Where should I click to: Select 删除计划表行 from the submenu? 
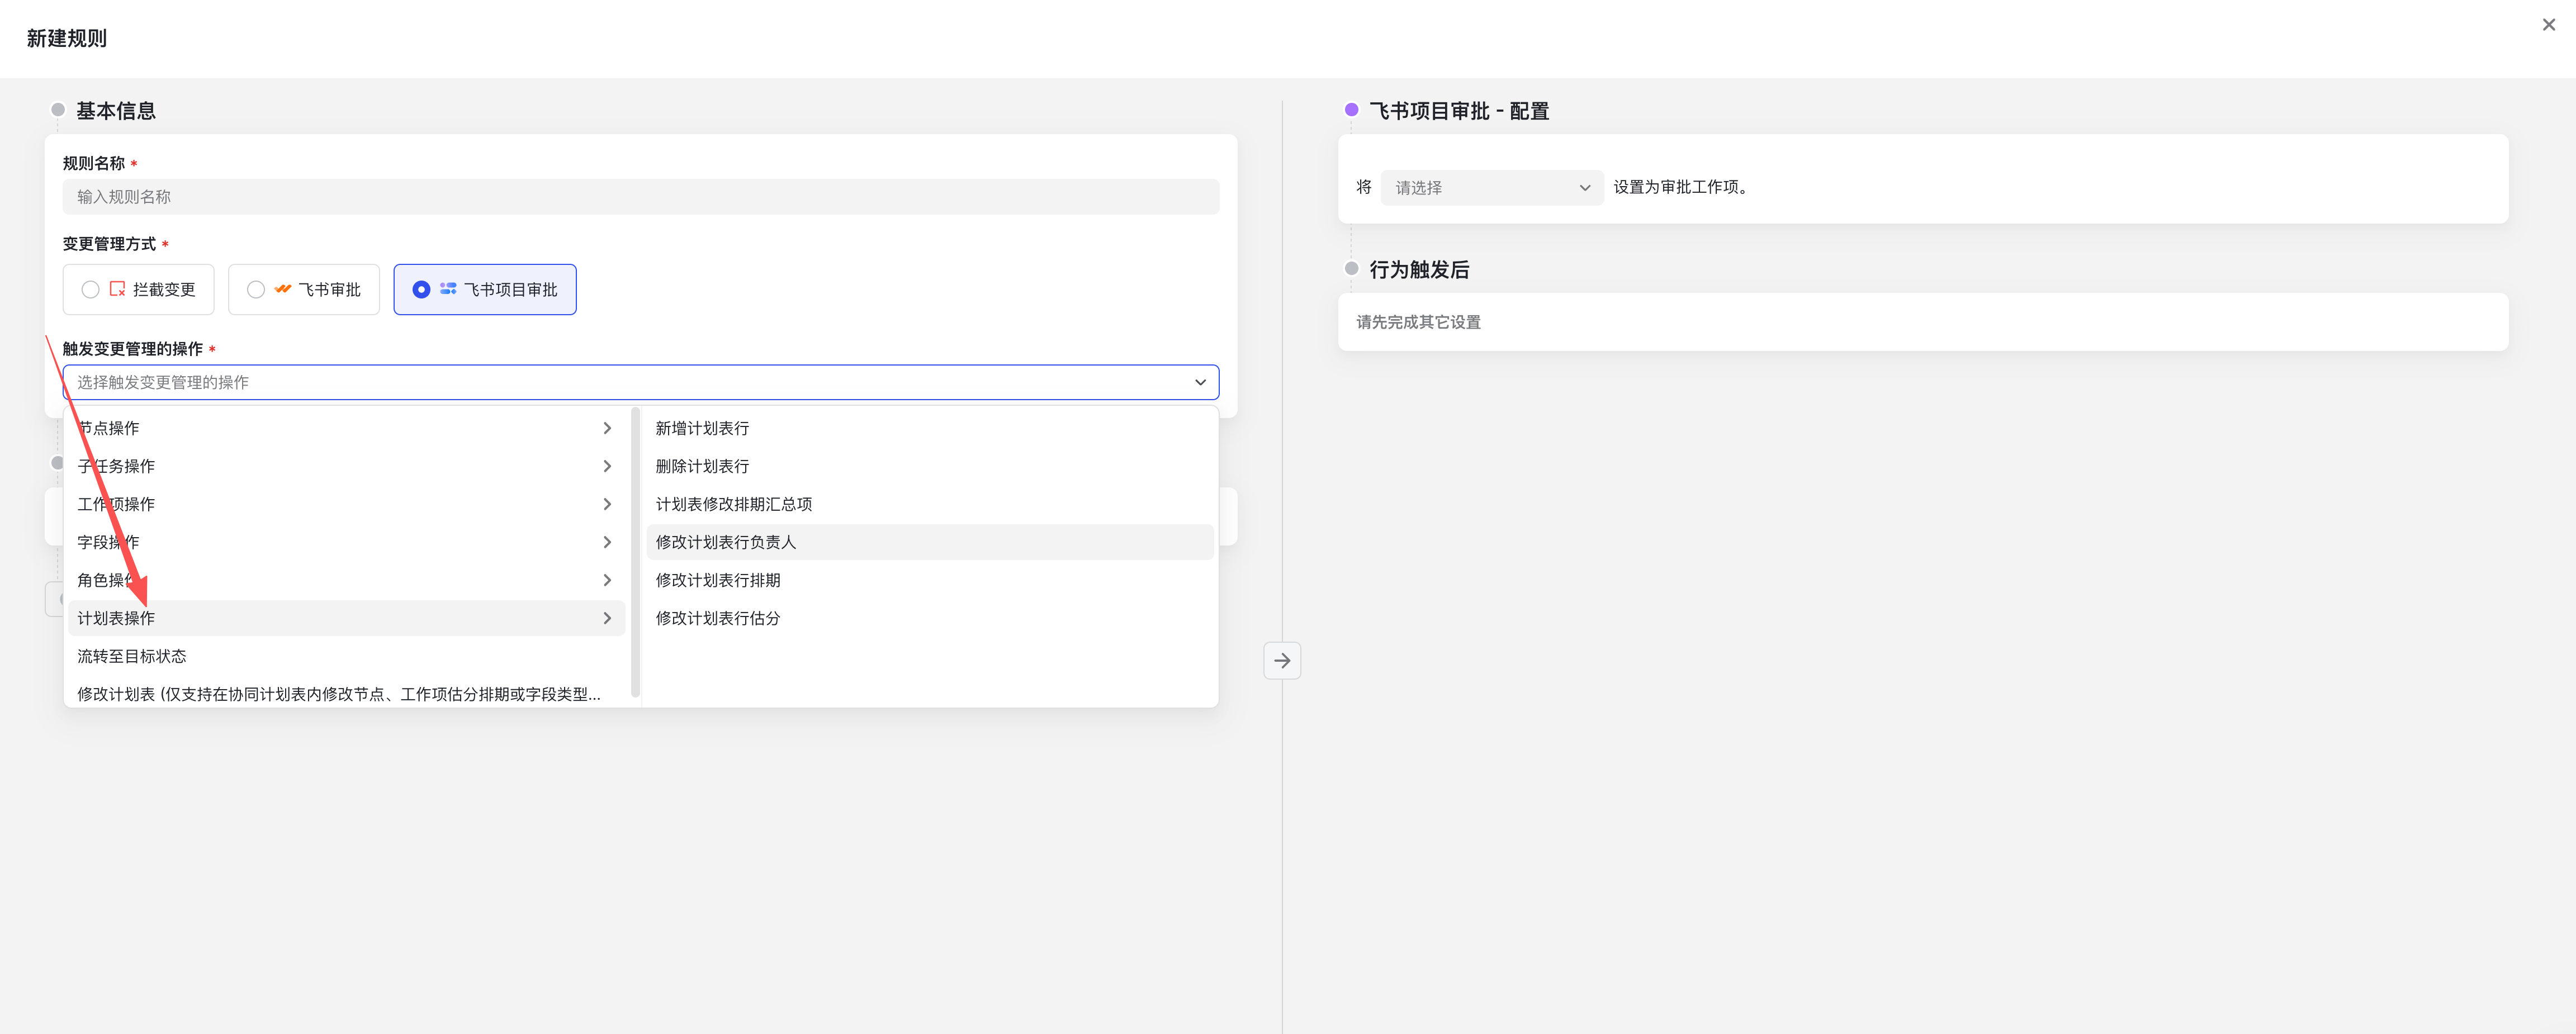930,466
